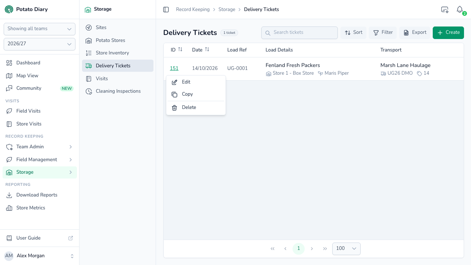This screenshot has width=471, height=265.
Task: Open Download Reports
Action: (40, 195)
